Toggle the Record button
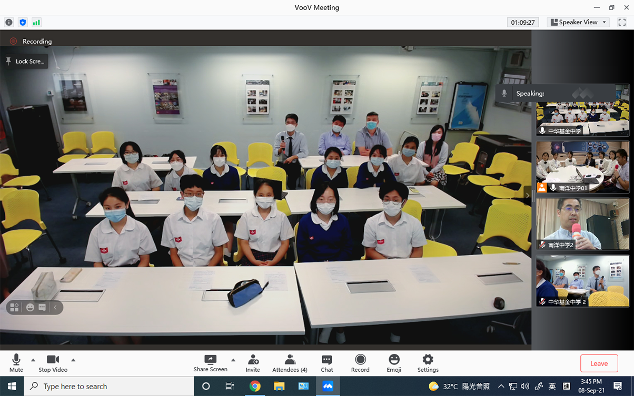The height and width of the screenshot is (396, 634). (360, 363)
